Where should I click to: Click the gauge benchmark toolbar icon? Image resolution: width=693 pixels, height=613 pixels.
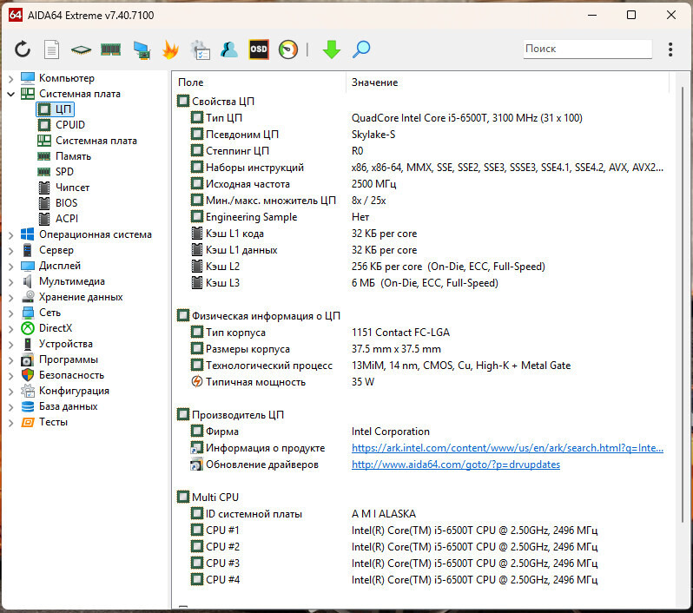click(287, 49)
